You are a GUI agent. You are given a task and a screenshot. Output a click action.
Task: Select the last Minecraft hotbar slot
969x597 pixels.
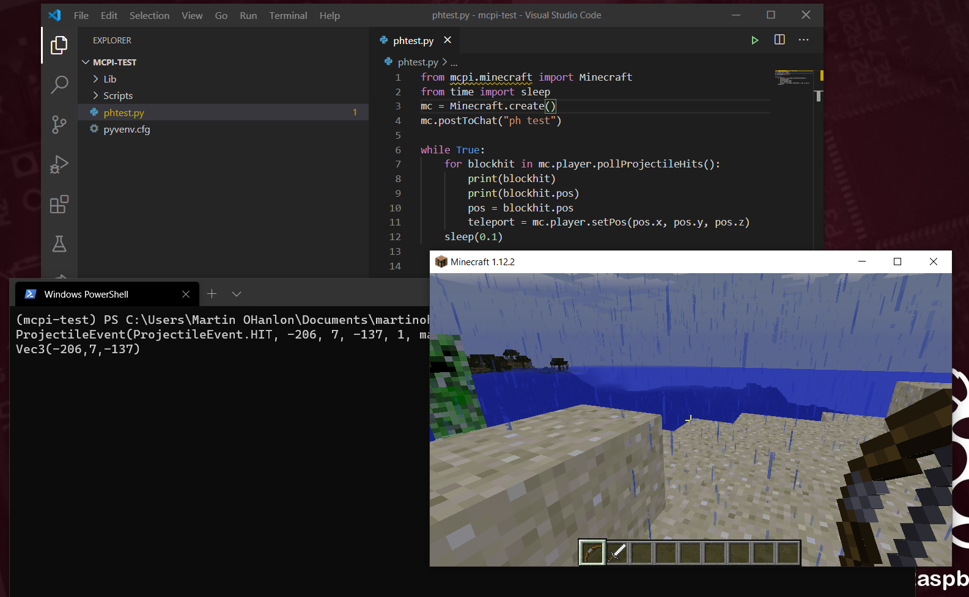point(788,553)
